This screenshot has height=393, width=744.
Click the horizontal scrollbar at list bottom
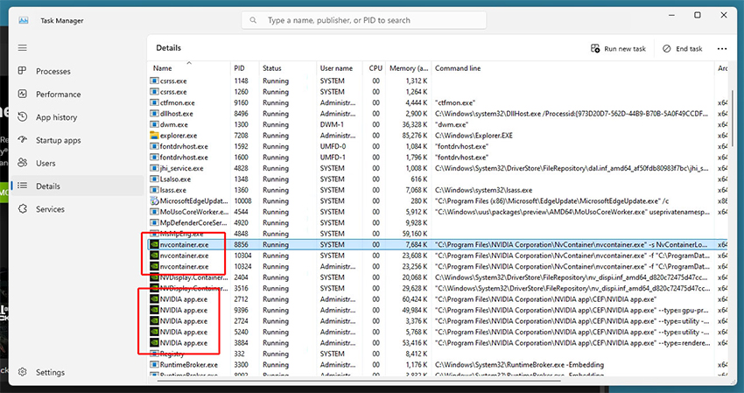[358, 380]
